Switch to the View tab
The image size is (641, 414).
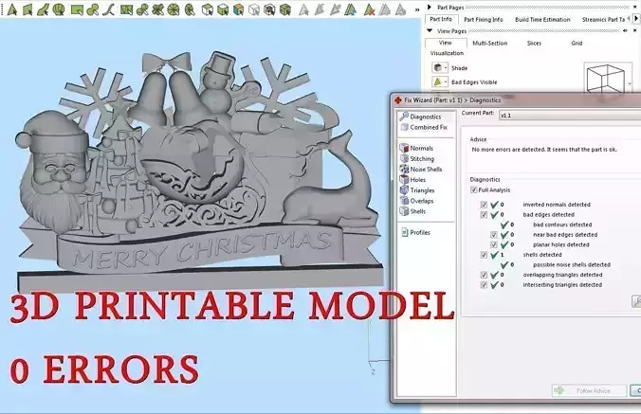pyautogui.click(x=446, y=43)
